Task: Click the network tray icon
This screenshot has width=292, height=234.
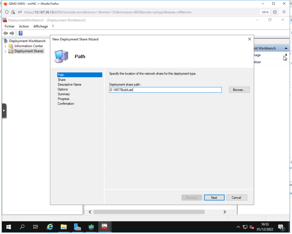Action: tap(245, 227)
